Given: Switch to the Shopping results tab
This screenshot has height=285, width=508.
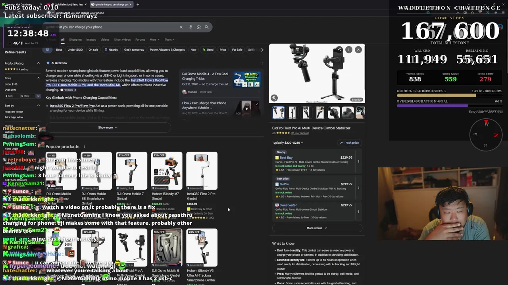Looking at the screenshot, I should pyautogui.click(x=75, y=40).
